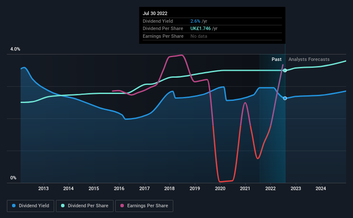This screenshot has height=218, width=353.
Task: Select the 2020 label on the time axis
Action: pos(220,188)
